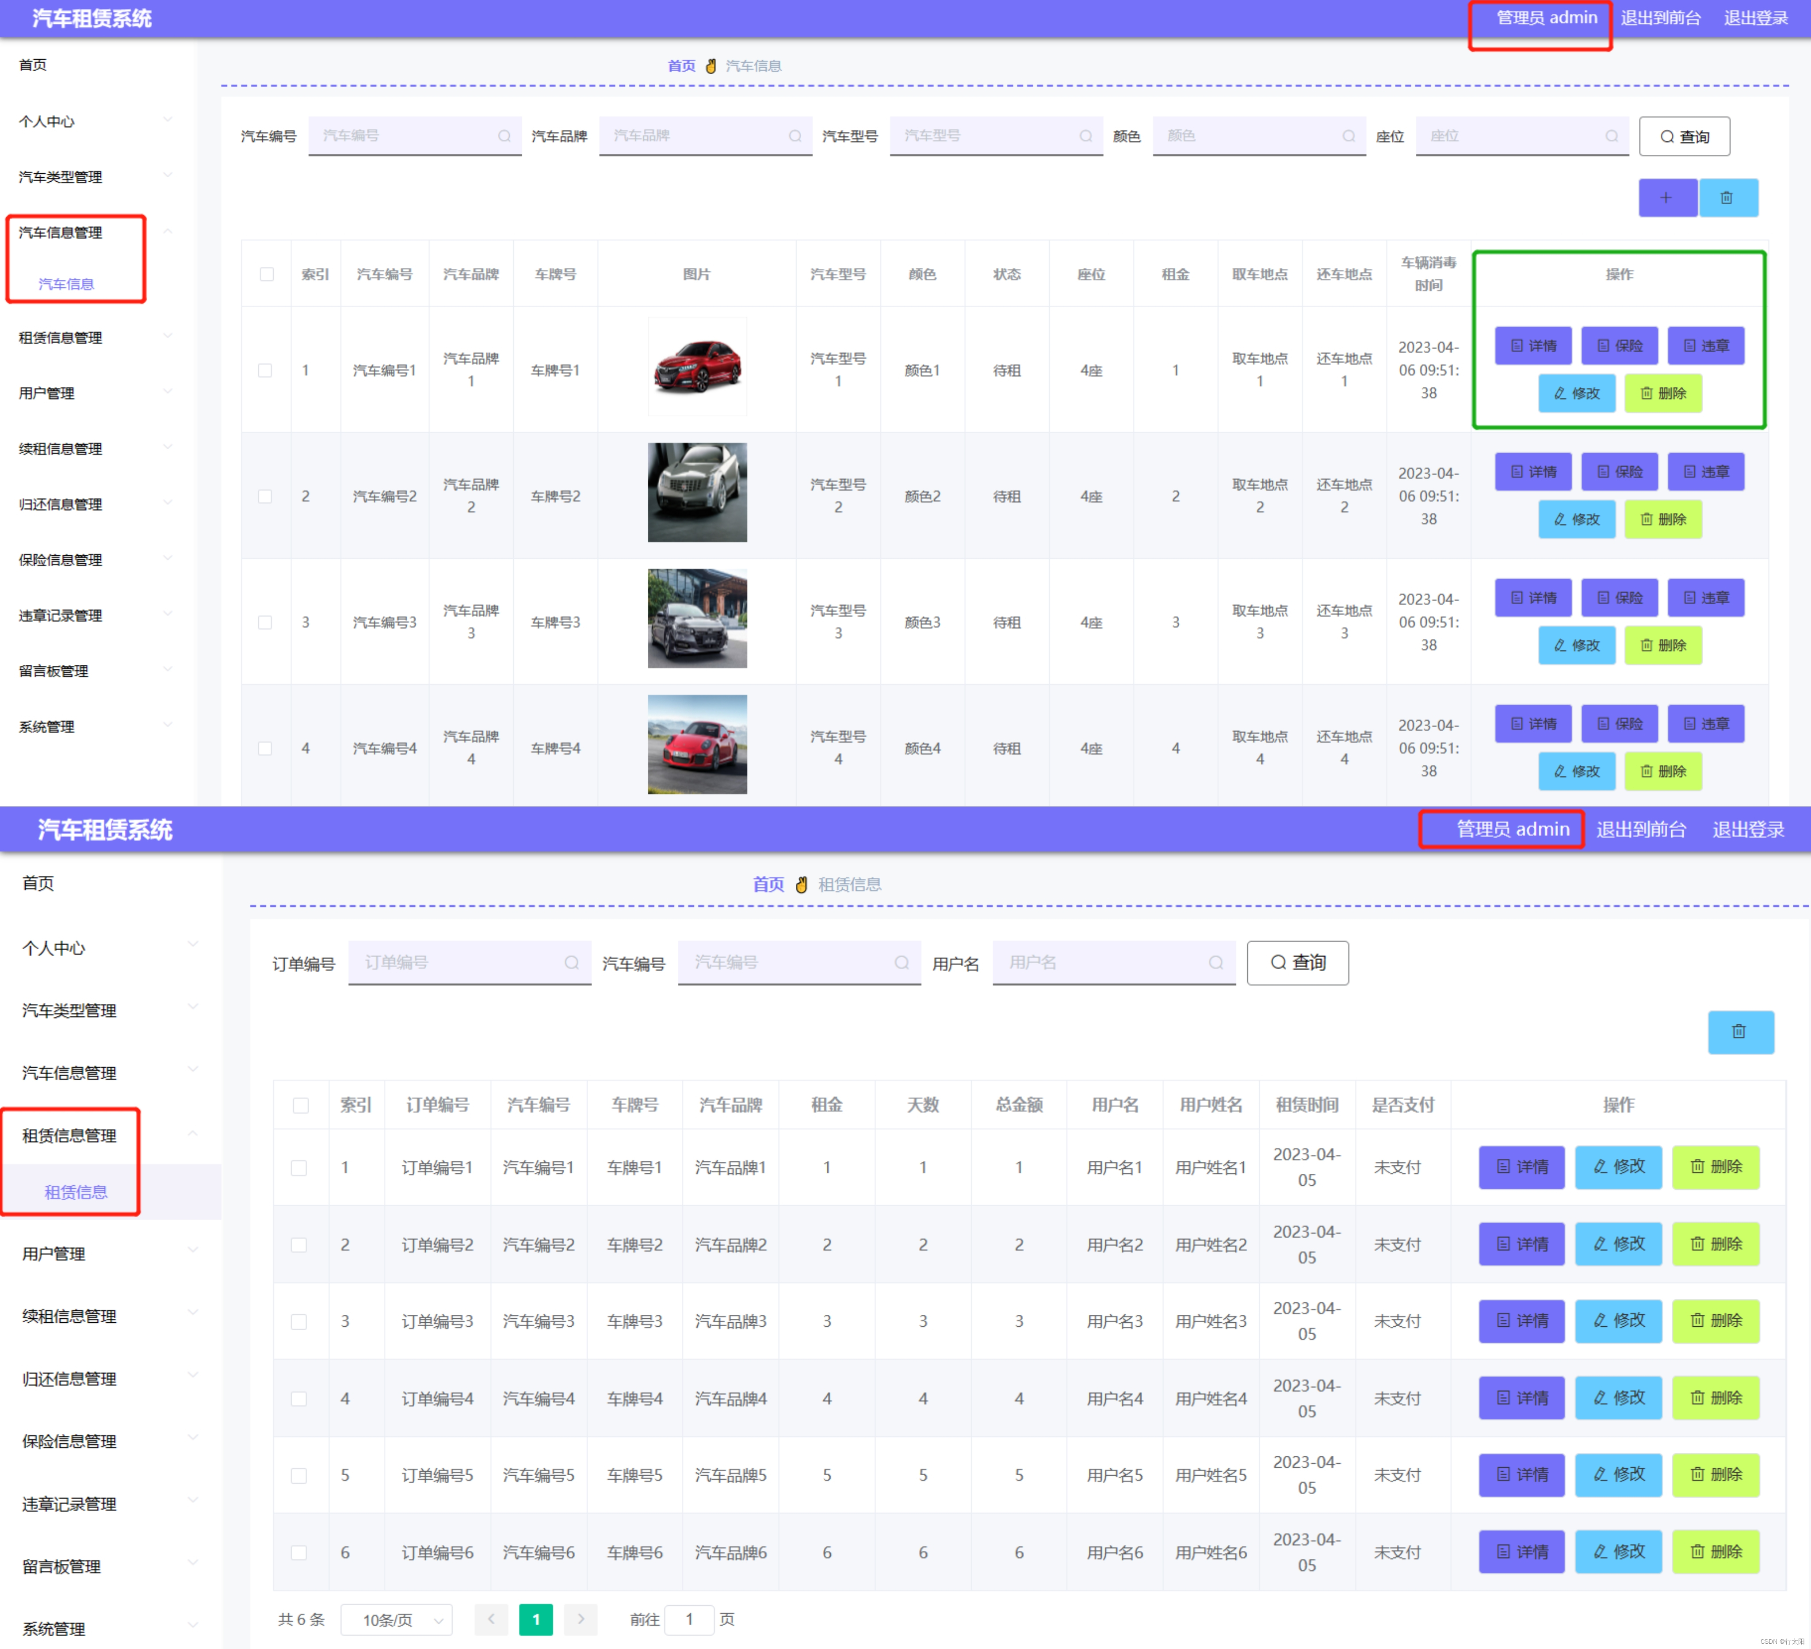Check the row checkbox for 汽车编号2
This screenshot has width=1811, height=1649.
click(265, 496)
